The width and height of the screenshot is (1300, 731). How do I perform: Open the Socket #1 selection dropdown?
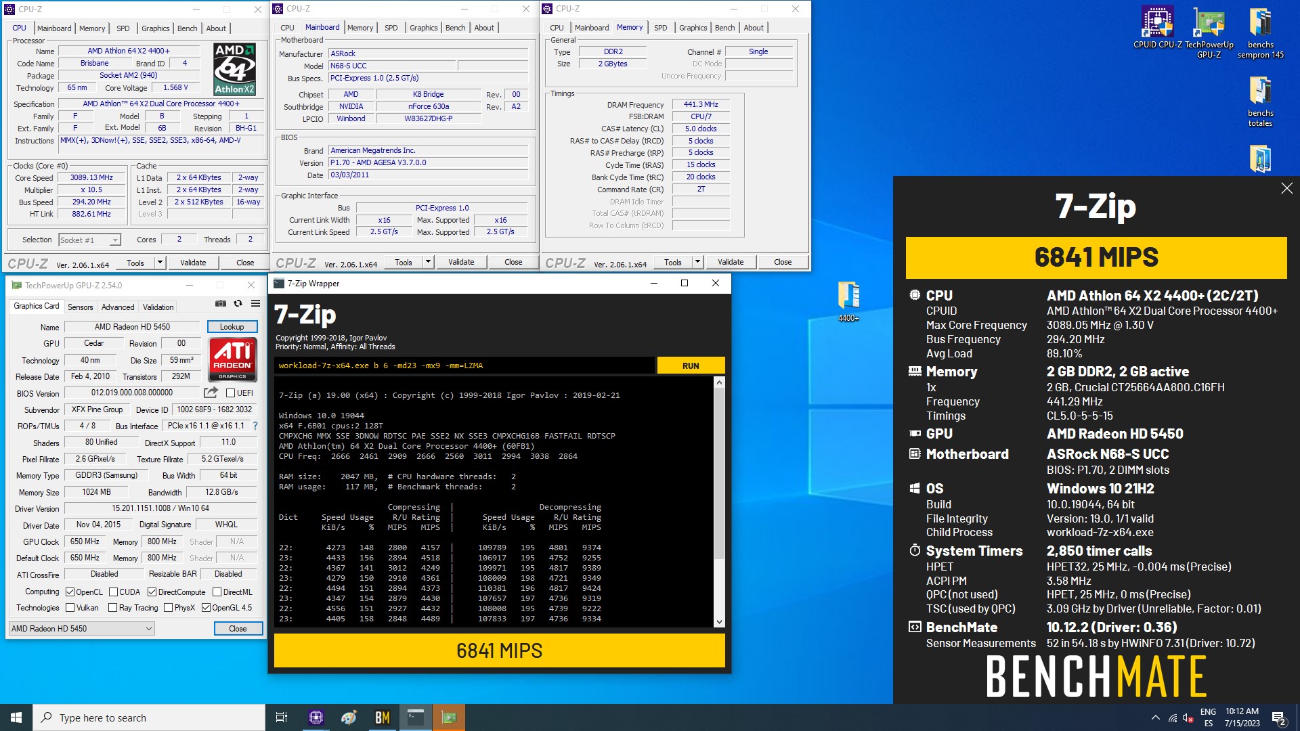pos(89,240)
